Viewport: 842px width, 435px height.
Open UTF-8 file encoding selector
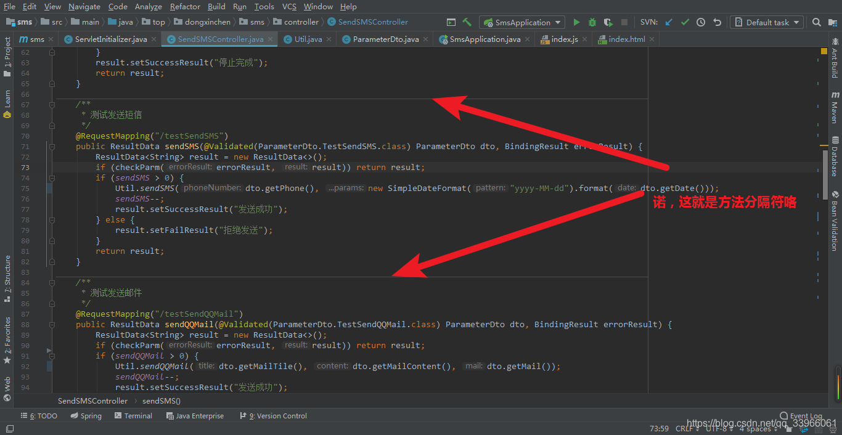719,429
